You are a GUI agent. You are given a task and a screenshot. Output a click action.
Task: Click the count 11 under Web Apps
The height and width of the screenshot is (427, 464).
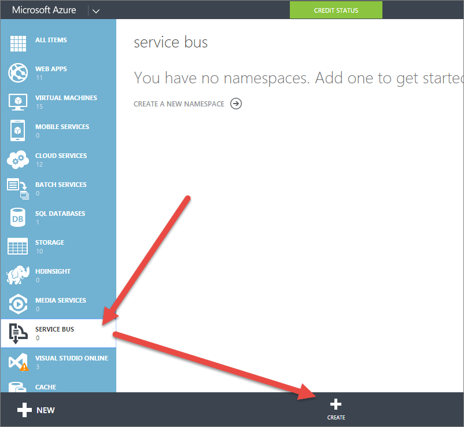[x=39, y=78]
